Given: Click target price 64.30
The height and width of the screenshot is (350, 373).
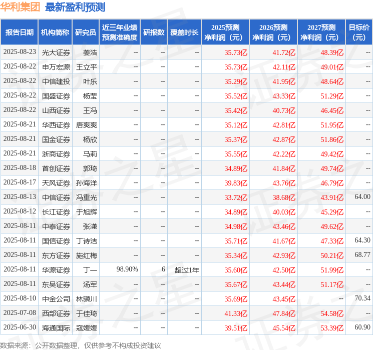Looking at the screenshot, I should point(362,240).
